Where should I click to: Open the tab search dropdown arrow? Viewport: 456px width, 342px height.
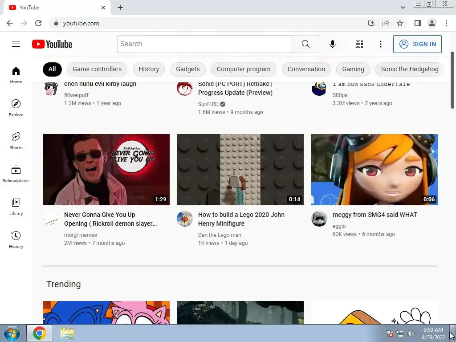click(x=403, y=8)
